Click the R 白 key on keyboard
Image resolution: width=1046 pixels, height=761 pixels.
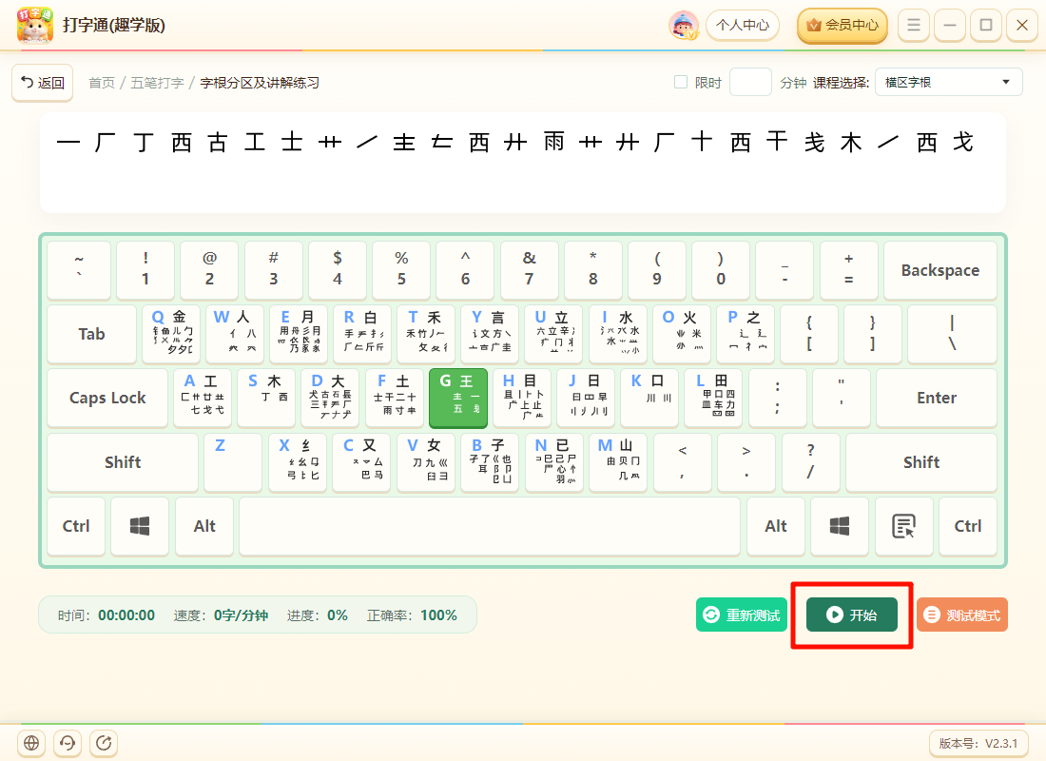tap(363, 334)
